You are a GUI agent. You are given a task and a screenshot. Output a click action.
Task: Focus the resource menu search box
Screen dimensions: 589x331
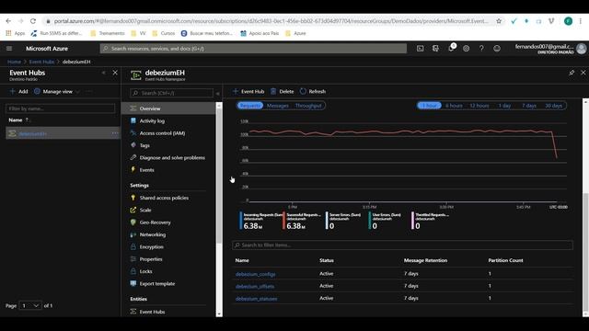coord(171,93)
